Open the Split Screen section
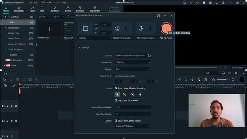 95,9
